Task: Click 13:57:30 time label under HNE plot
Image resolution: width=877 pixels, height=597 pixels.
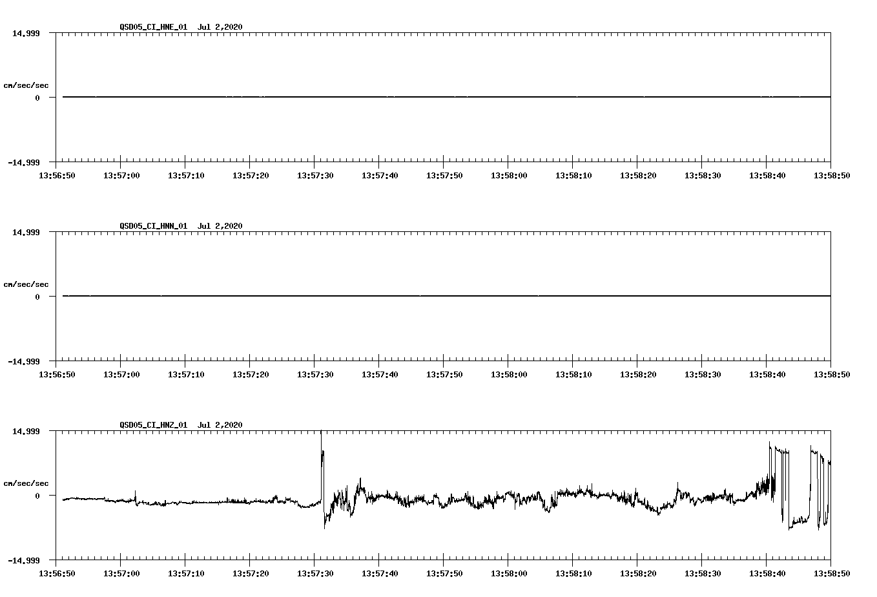Action: point(315,175)
